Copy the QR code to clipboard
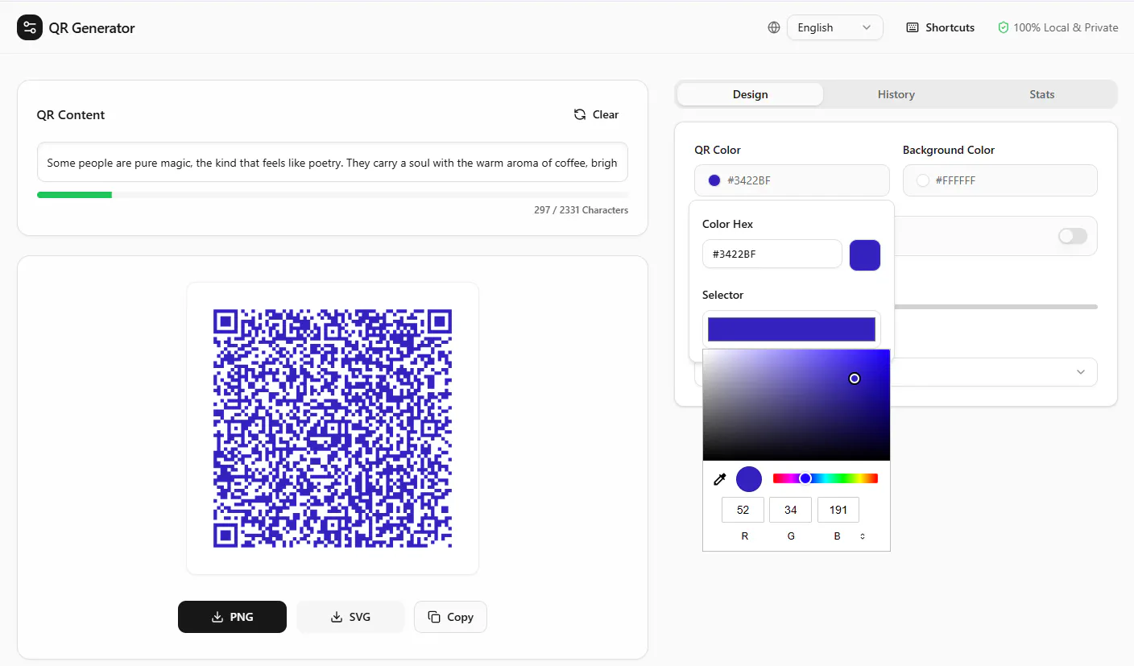Viewport: 1134px width, 666px height. [450, 617]
